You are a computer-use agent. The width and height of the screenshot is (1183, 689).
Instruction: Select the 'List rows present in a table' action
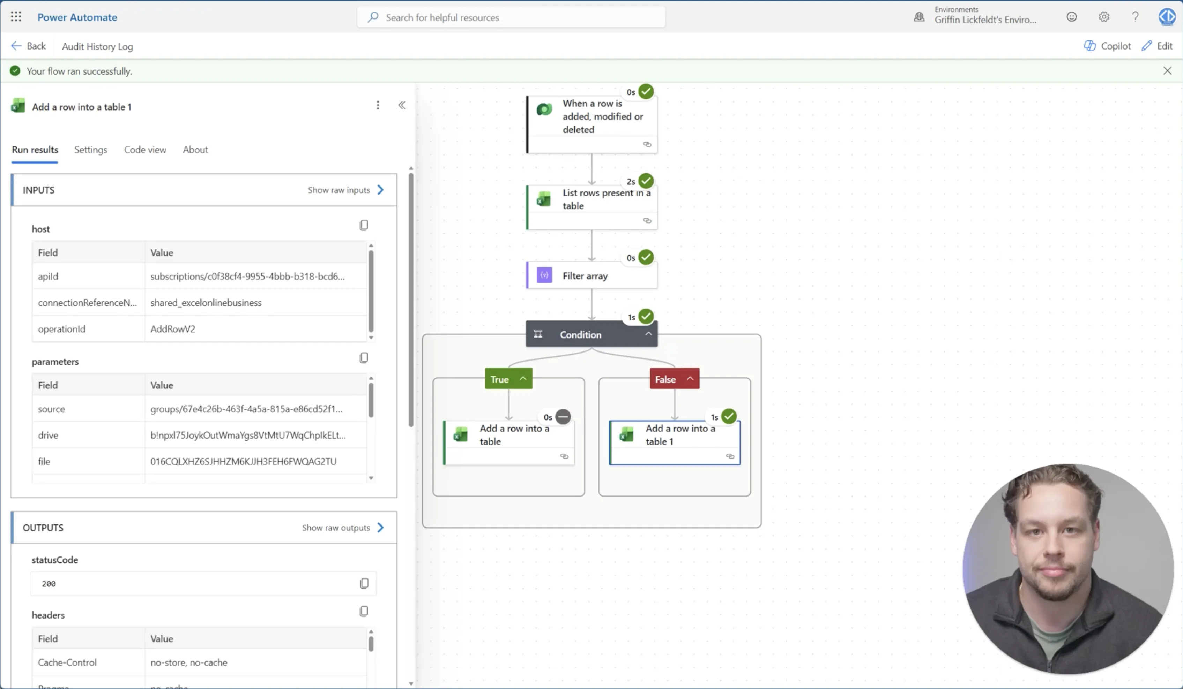point(591,207)
